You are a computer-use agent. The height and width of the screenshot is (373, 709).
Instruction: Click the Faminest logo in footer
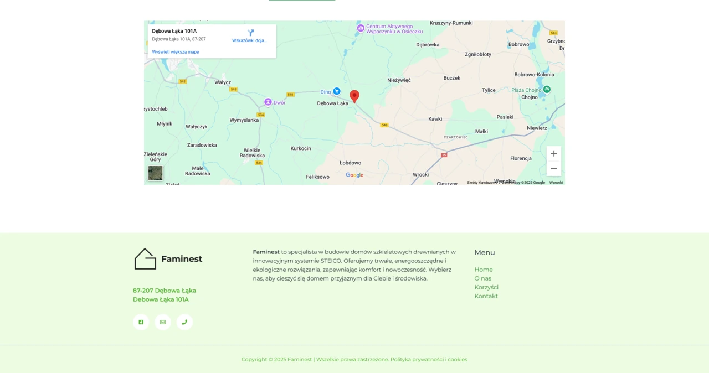point(168,258)
